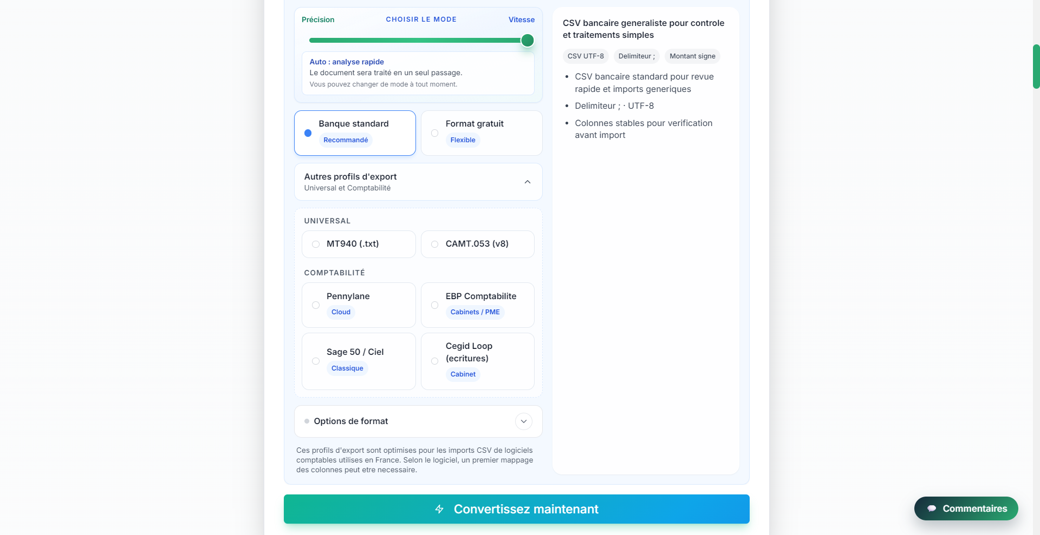Screen dimensions: 1040x535
Task: Click the Convertissez maintenant button
Action: coord(517,509)
